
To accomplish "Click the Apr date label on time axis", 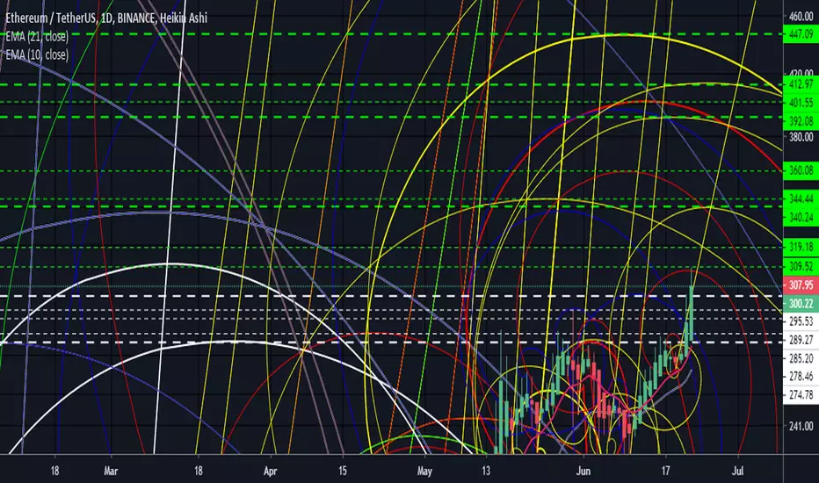I will (270, 471).
